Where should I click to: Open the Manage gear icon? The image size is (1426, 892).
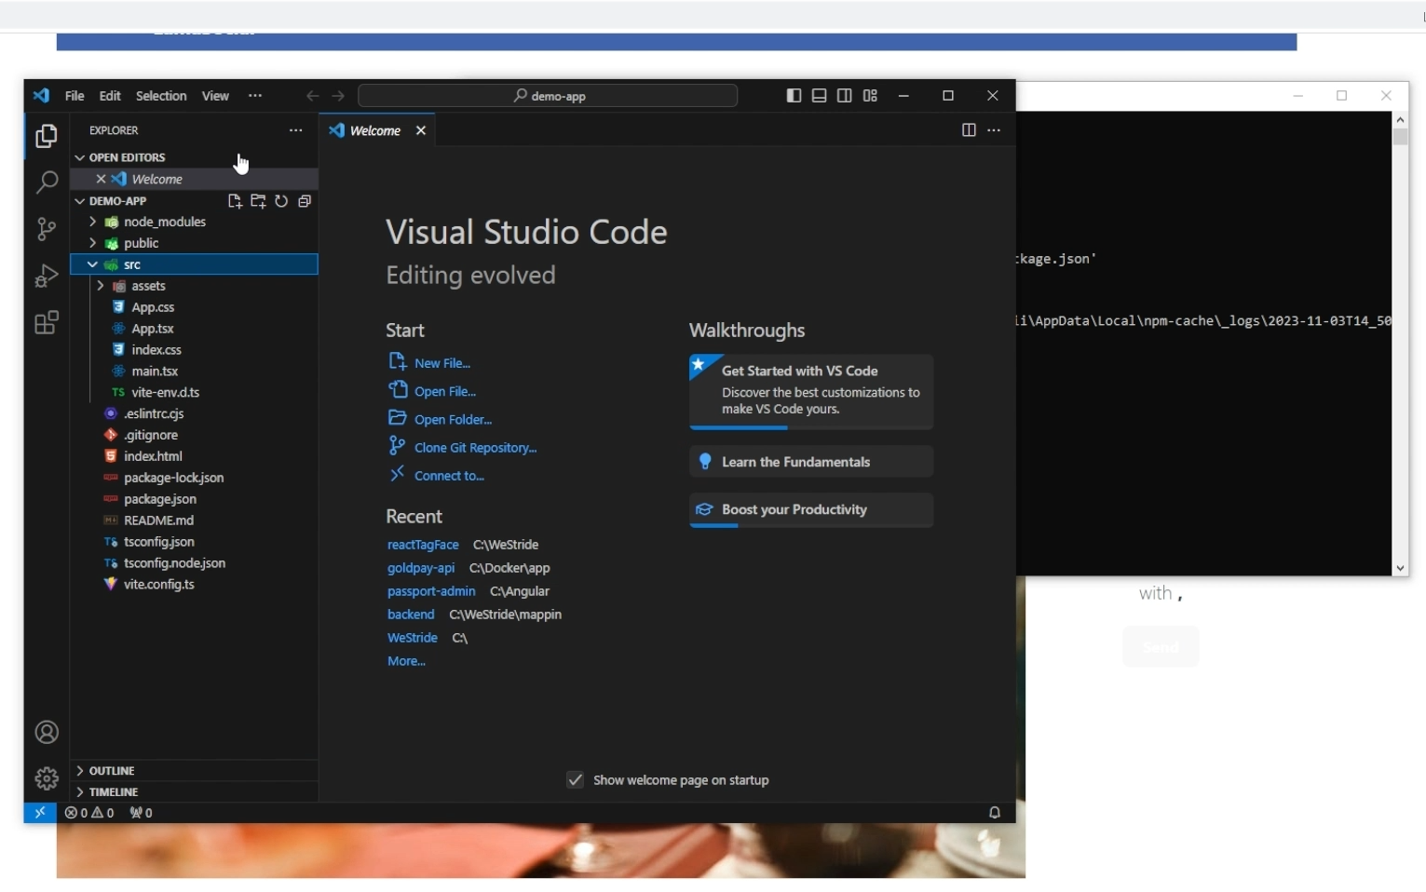click(x=46, y=778)
